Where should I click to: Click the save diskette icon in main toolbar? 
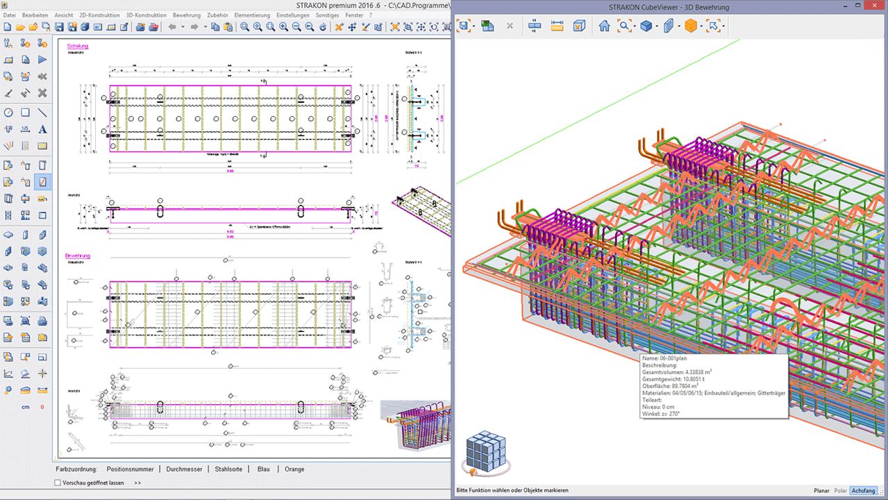point(59,27)
